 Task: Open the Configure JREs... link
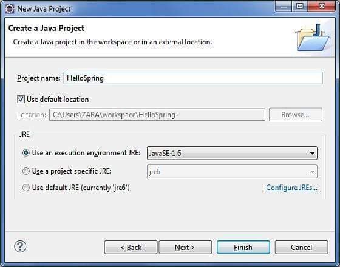pos(291,188)
